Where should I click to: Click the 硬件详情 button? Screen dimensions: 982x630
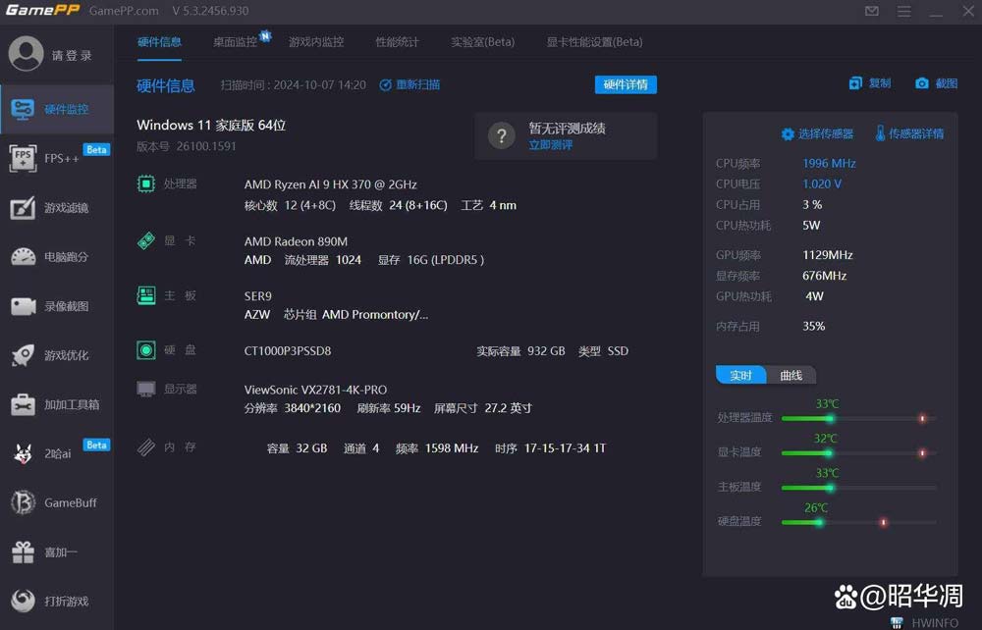point(626,84)
